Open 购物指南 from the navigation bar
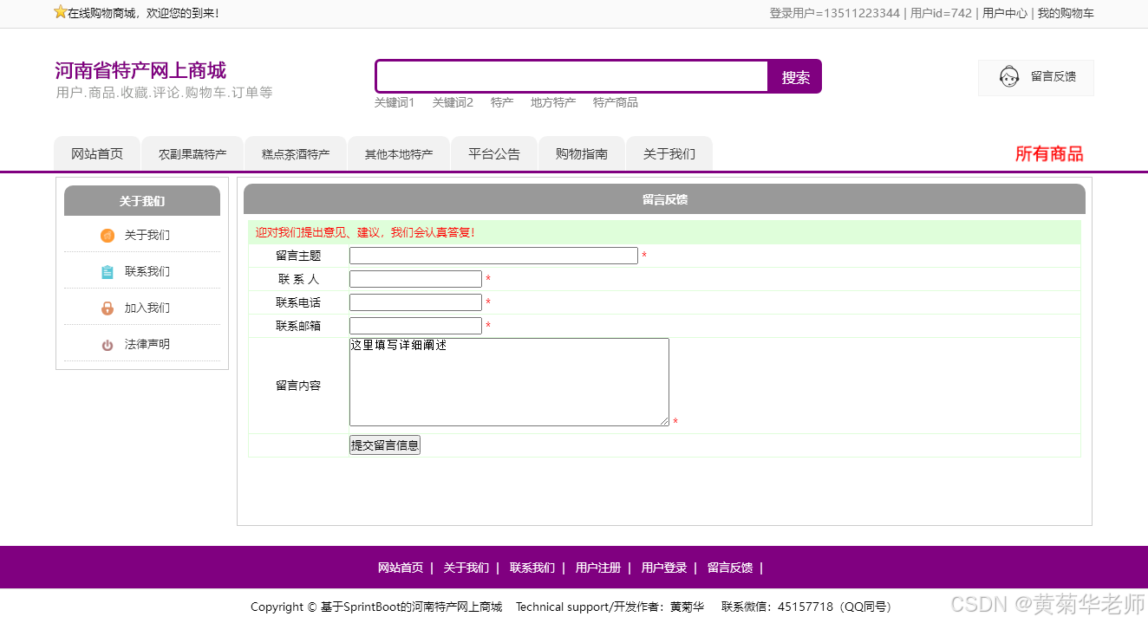 tap(581, 153)
